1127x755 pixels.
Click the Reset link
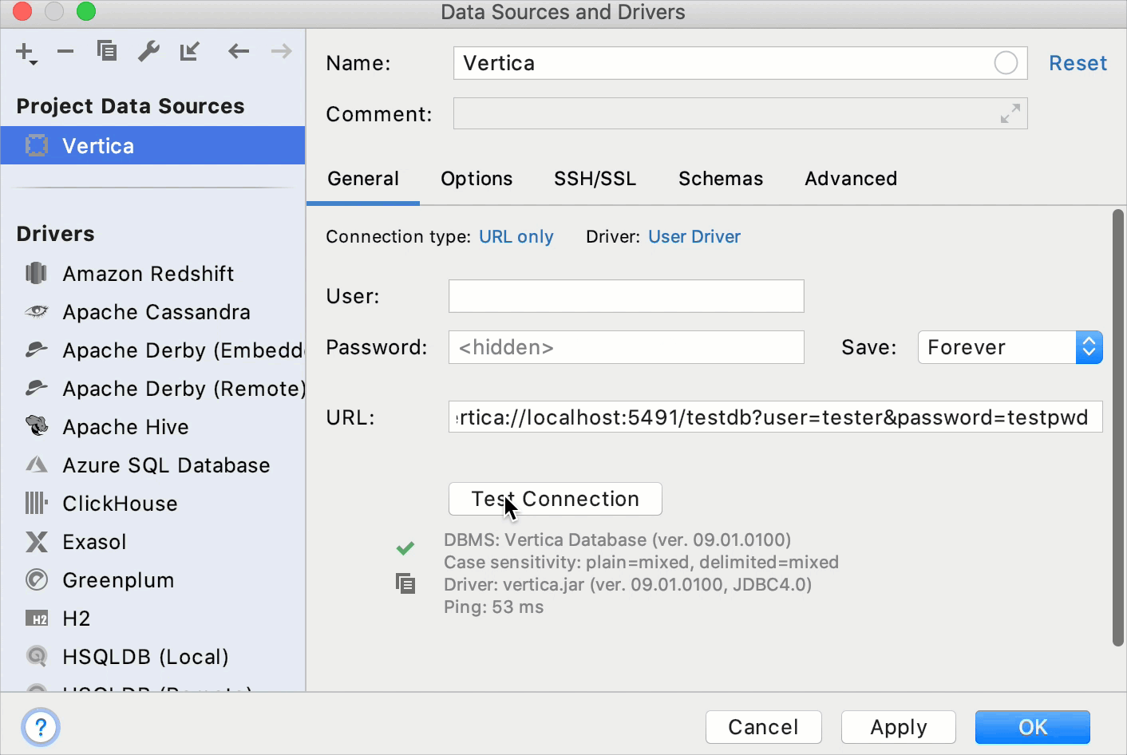tap(1078, 63)
